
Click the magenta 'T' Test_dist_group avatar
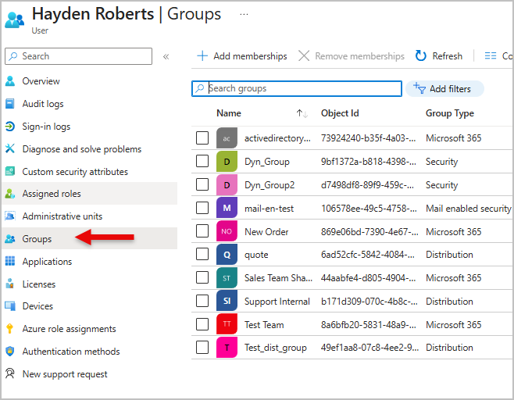click(x=227, y=348)
